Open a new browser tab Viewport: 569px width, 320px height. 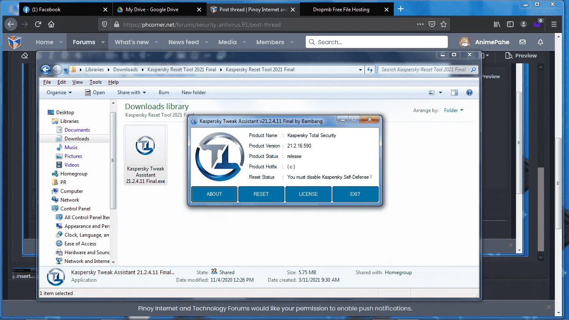(x=401, y=9)
